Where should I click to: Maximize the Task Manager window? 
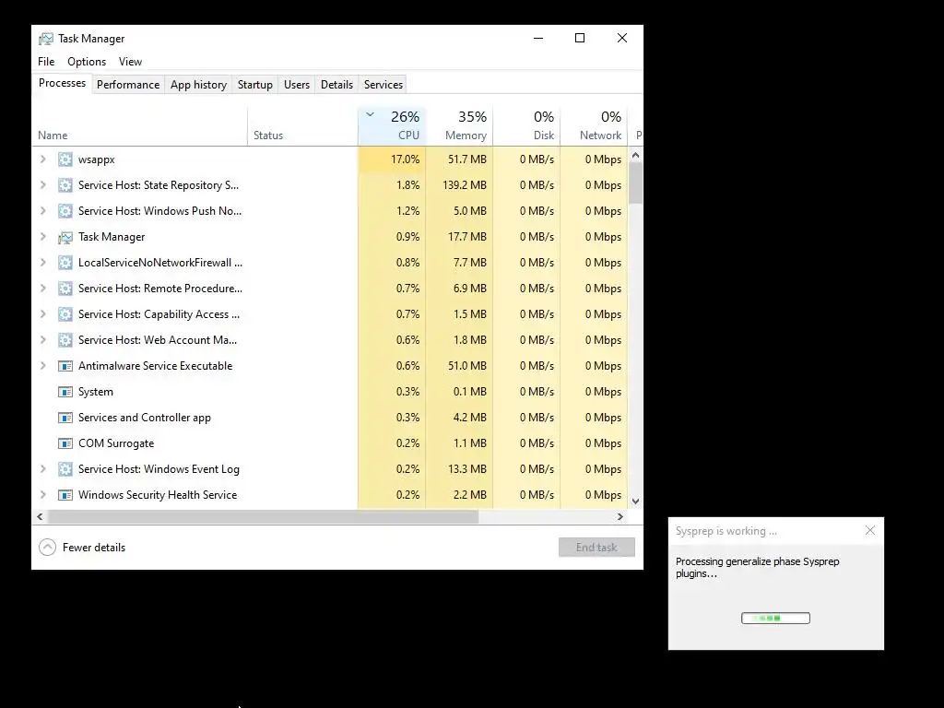[x=580, y=38]
